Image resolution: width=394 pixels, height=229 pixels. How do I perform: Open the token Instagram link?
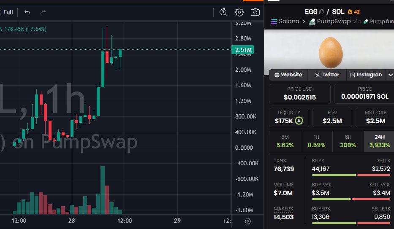click(366, 75)
